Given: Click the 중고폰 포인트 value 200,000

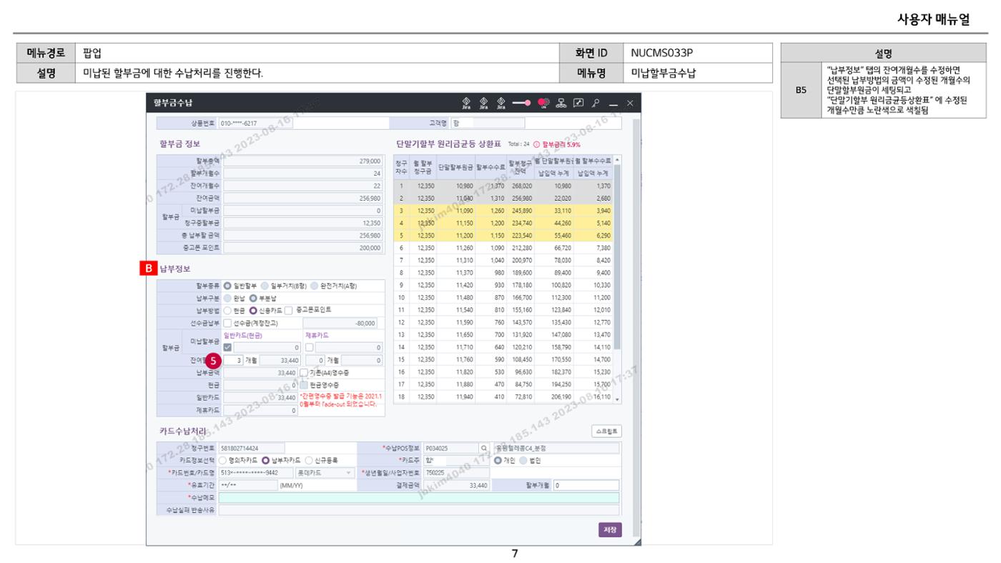Looking at the screenshot, I should (x=303, y=248).
